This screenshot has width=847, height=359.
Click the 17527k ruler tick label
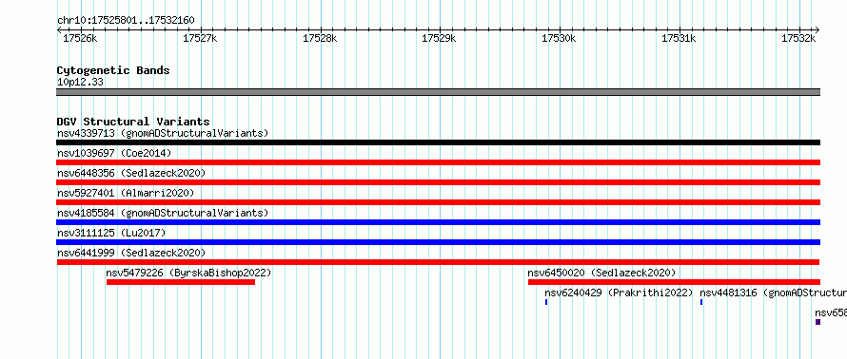pyautogui.click(x=200, y=38)
